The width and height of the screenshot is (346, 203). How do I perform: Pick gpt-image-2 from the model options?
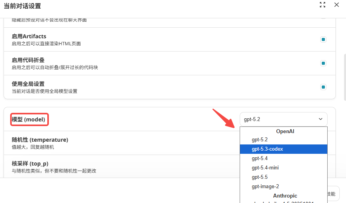point(283,187)
